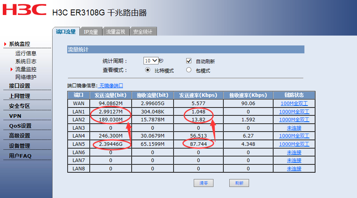Click the 189.030M value for LAN2

tap(111, 119)
